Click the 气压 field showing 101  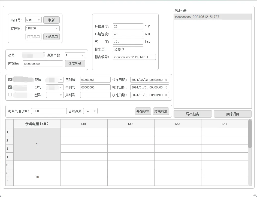[128, 42]
